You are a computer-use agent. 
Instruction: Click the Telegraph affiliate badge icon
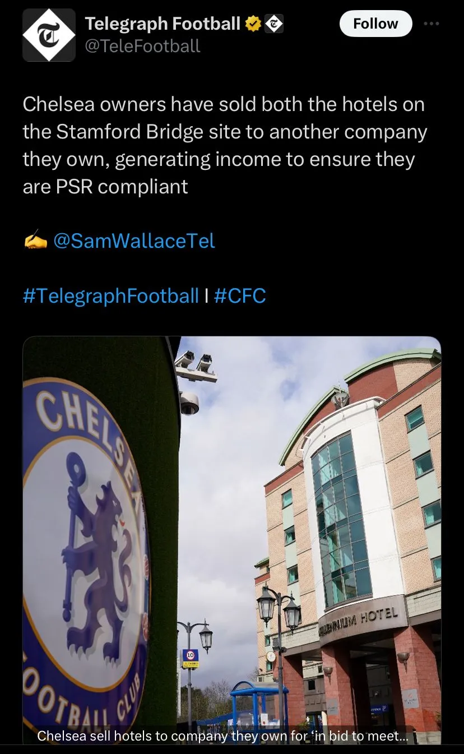click(x=274, y=24)
